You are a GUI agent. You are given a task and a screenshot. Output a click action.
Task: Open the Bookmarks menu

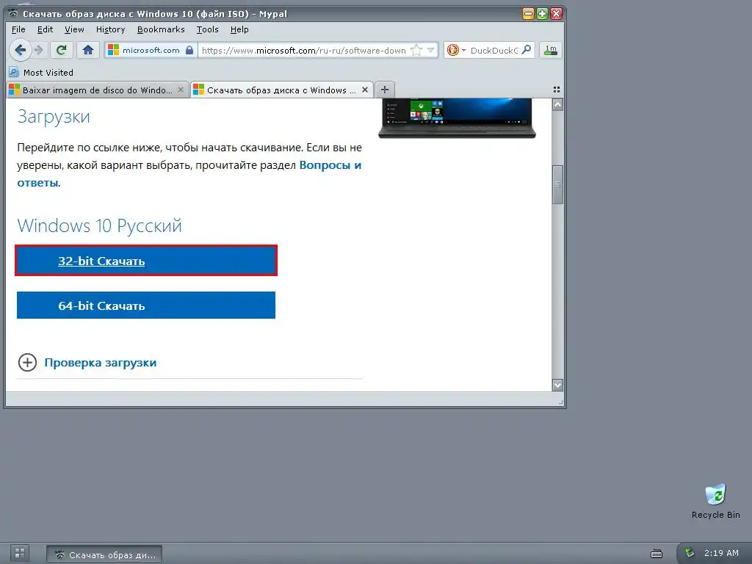click(161, 29)
